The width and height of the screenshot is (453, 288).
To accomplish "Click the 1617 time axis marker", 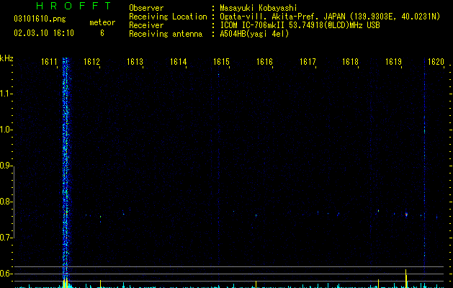I will pos(308,62).
